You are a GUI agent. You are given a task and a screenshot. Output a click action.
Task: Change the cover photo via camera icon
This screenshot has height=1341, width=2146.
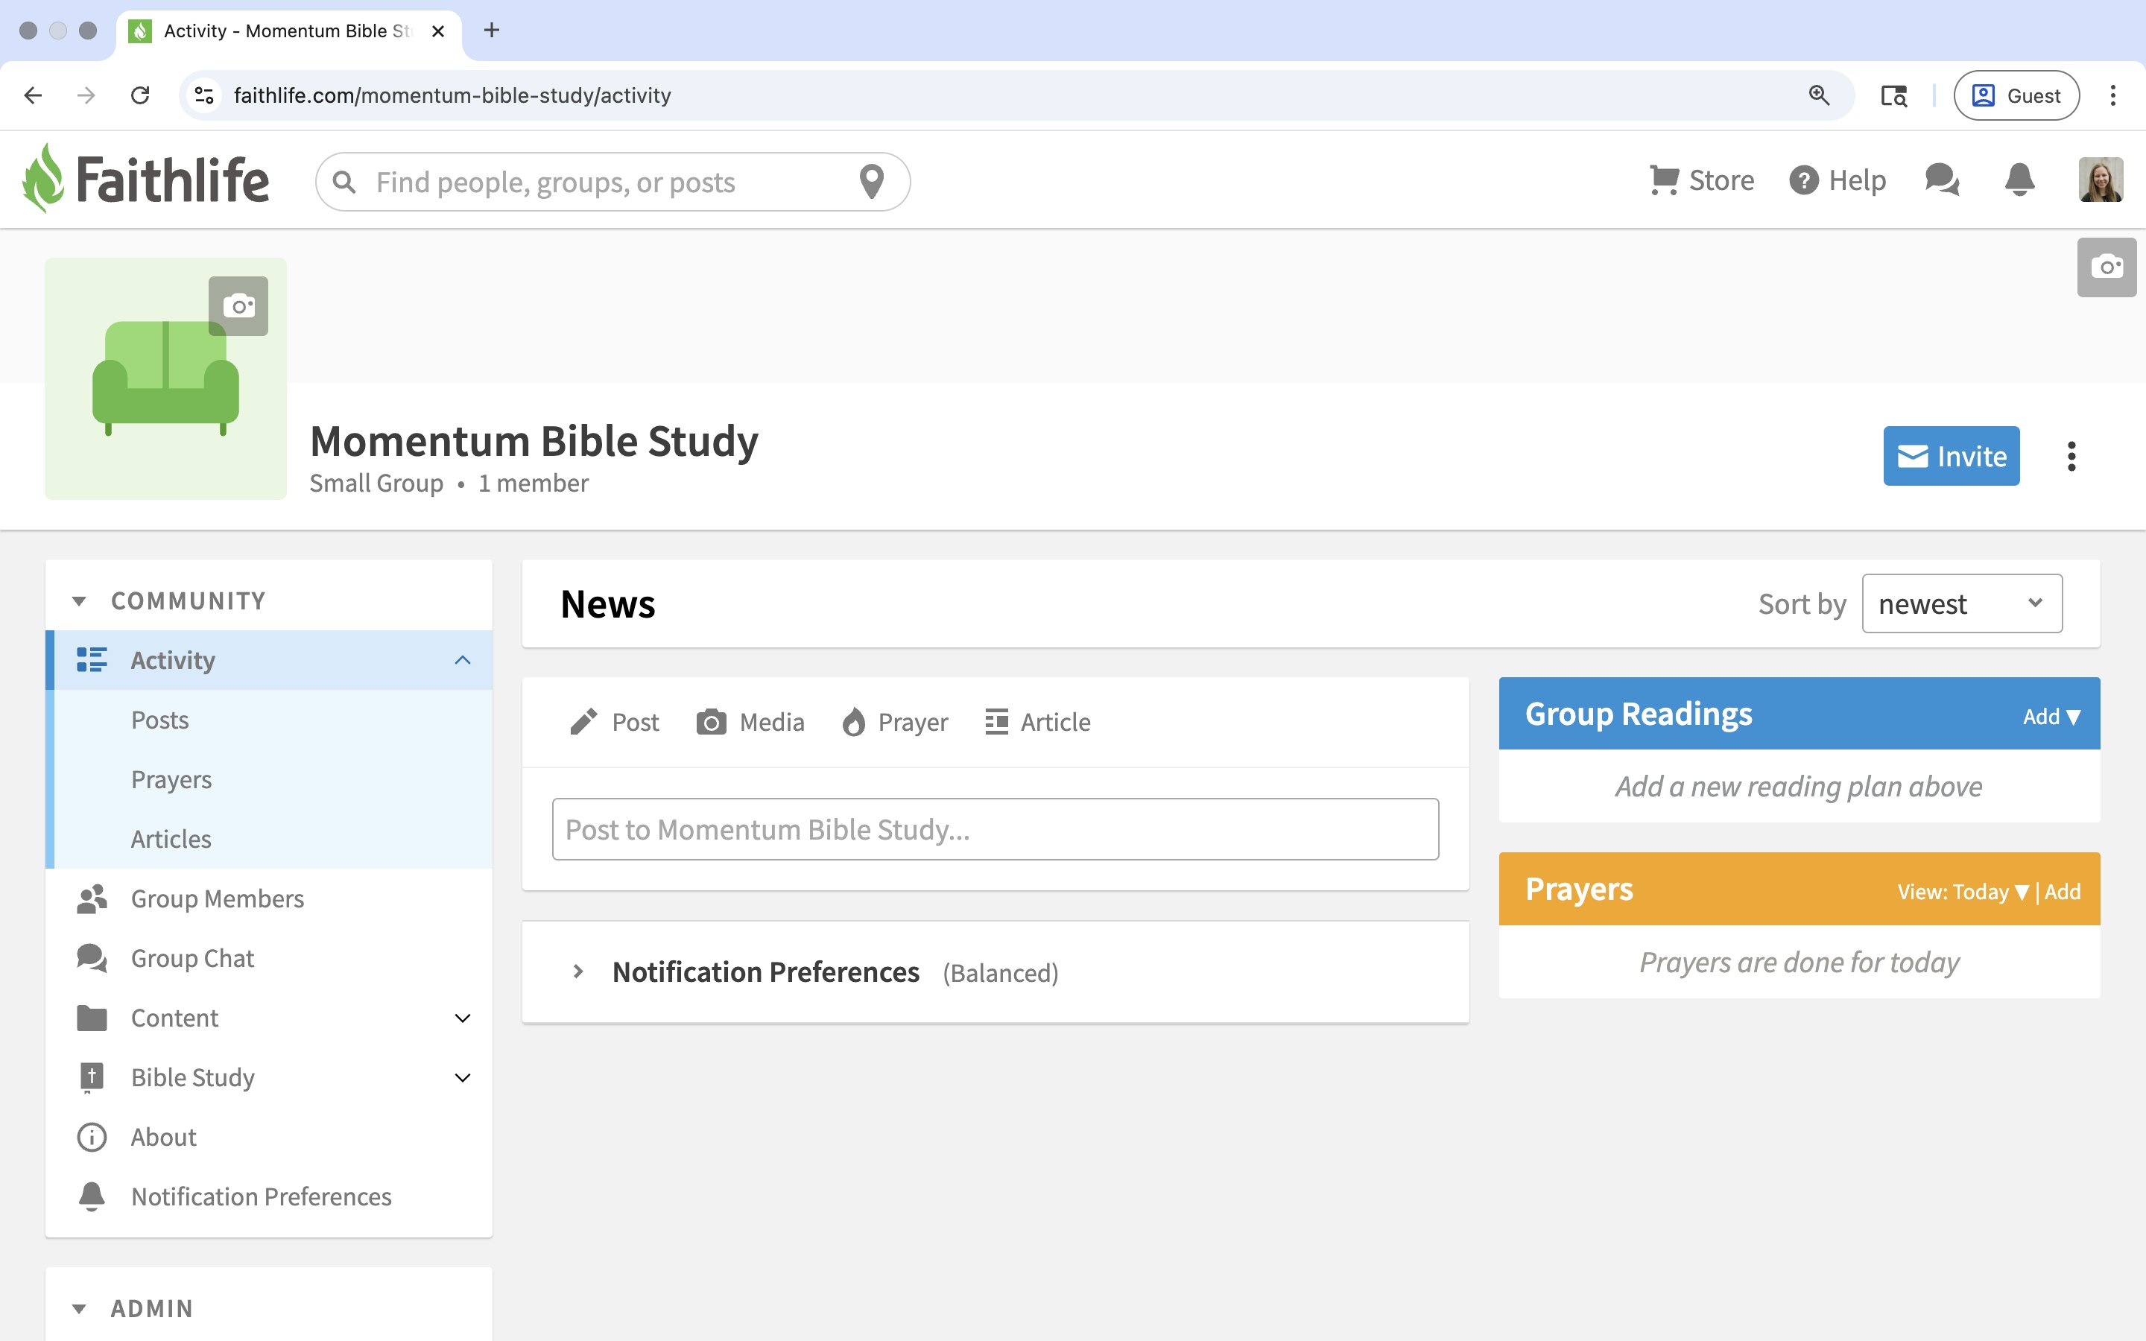(x=2107, y=267)
